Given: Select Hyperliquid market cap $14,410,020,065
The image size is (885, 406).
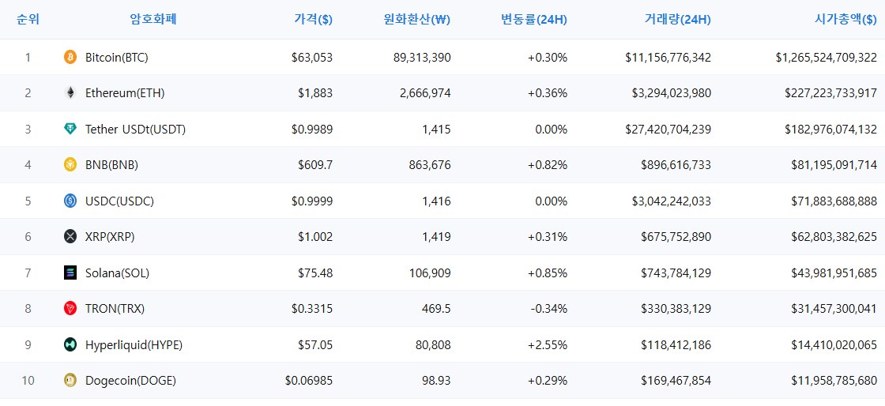Looking at the screenshot, I should pos(834,344).
